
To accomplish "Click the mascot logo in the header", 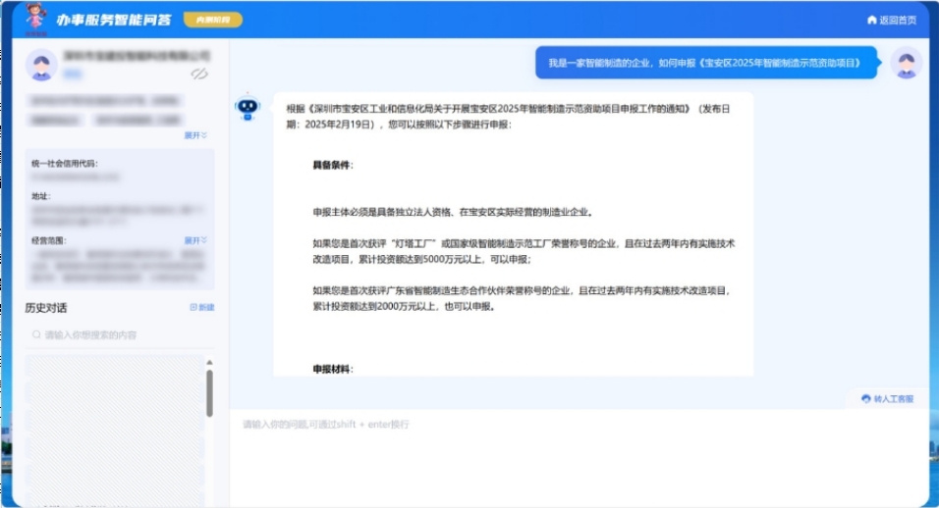I will pyautogui.click(x=36, y=19).
